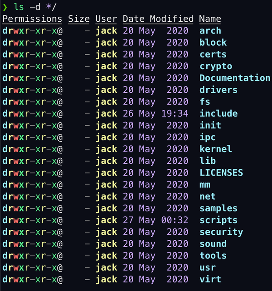Click the samples directory name
The height and width of the screenshot is (291, 272).
click(218, 208)
